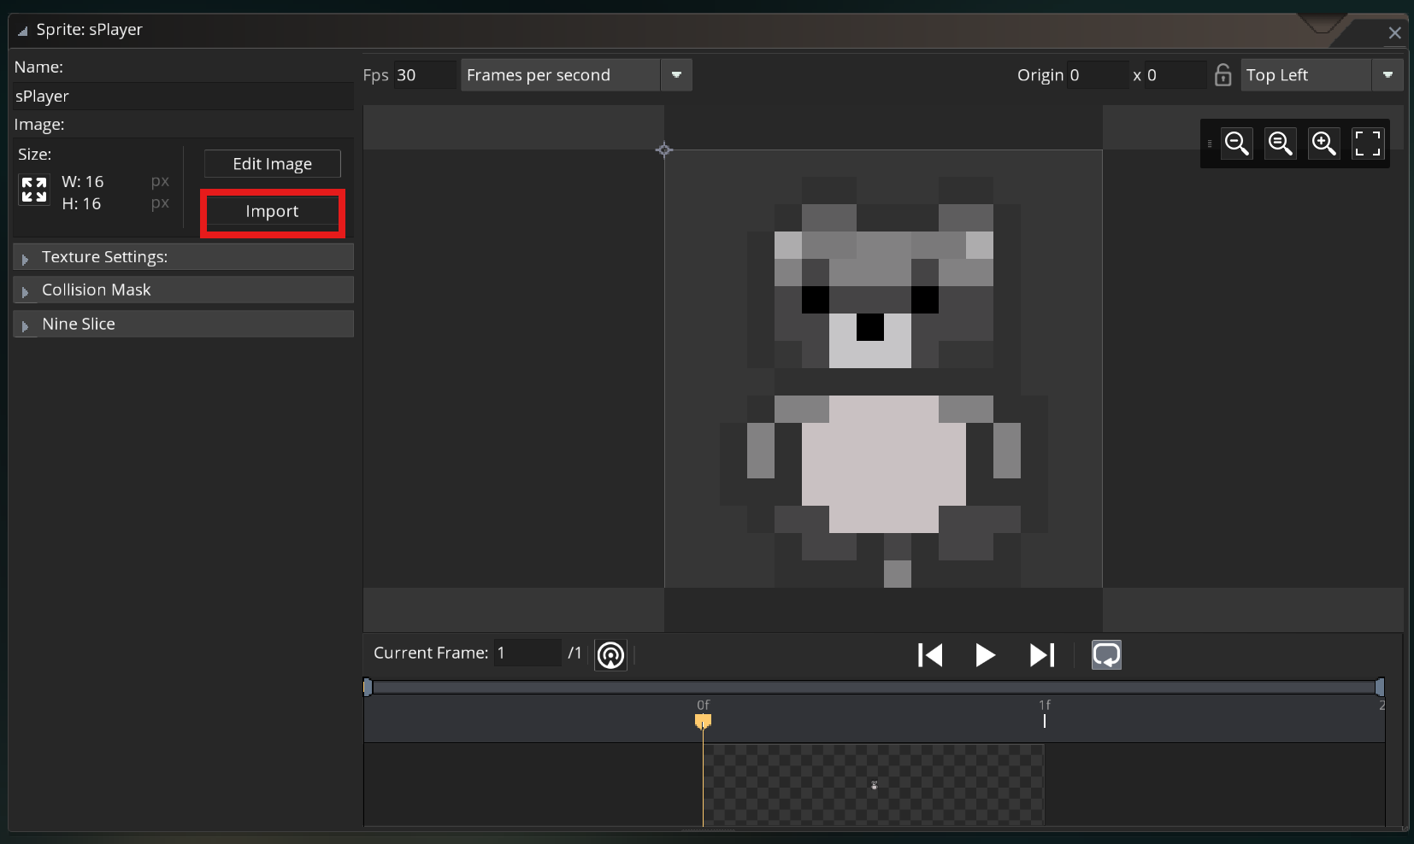Toggle animation loop playback
The width and height of the screenshot is (1414, 844).
[1106, 655]
